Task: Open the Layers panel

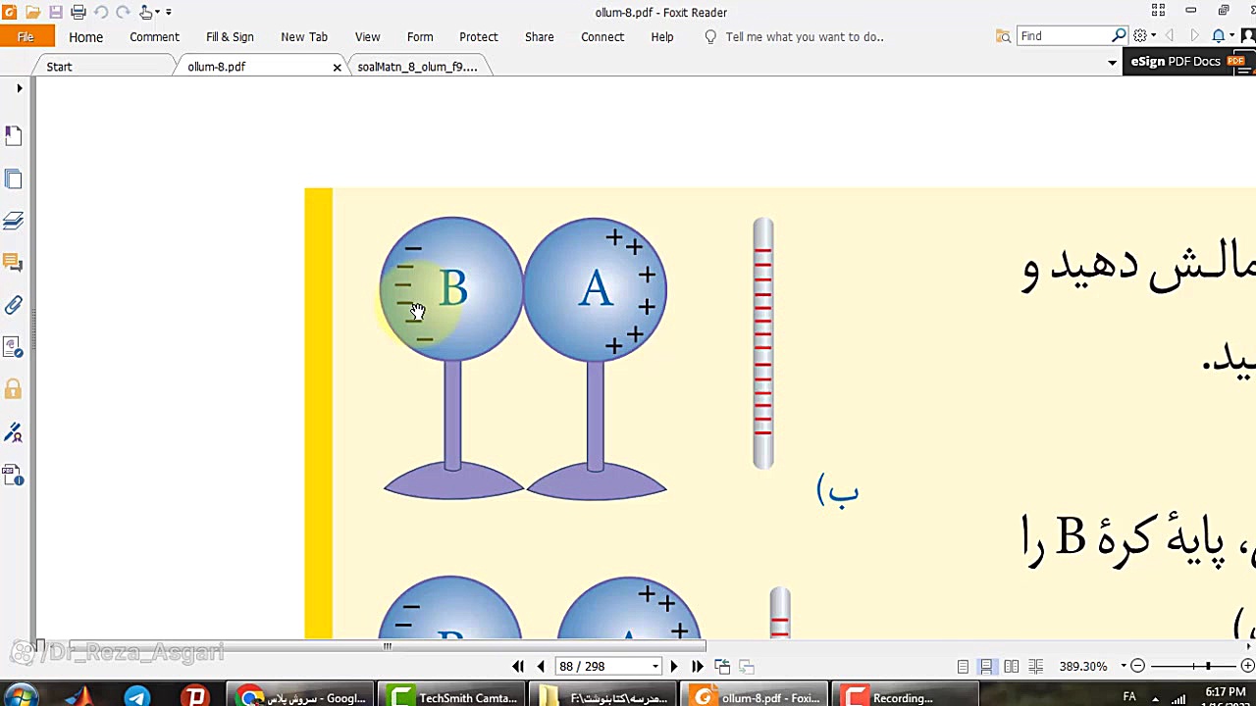Action: click(x=14, y=221)
